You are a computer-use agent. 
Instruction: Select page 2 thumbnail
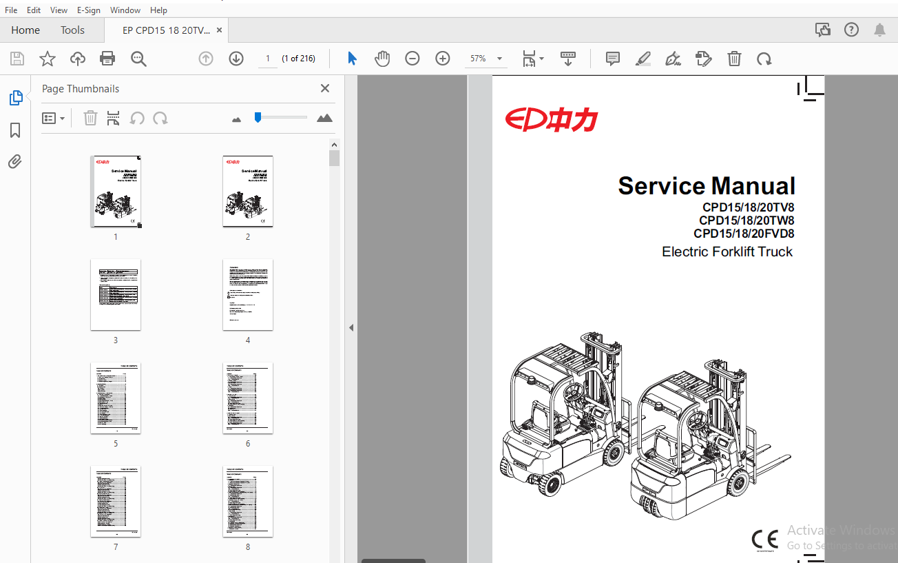tap(248, 191)
